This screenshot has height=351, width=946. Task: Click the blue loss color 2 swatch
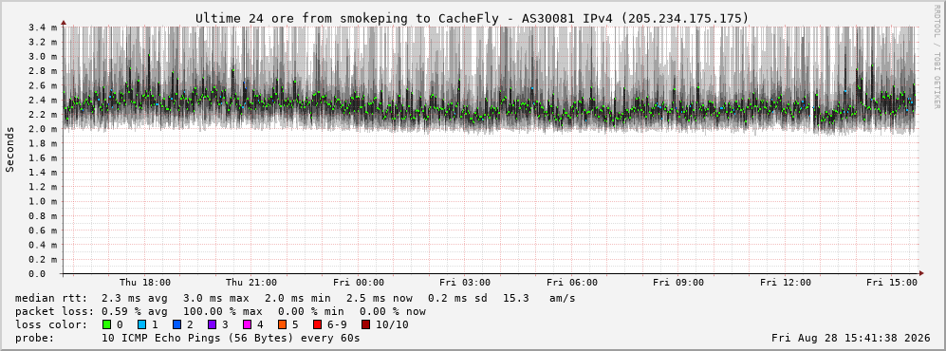(x=176, y=325)
